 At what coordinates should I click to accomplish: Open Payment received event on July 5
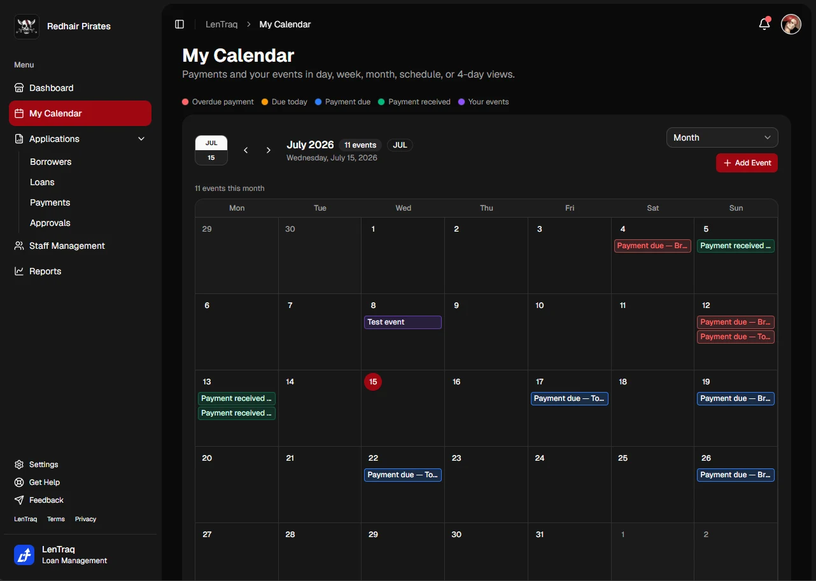tap(736, 246)
